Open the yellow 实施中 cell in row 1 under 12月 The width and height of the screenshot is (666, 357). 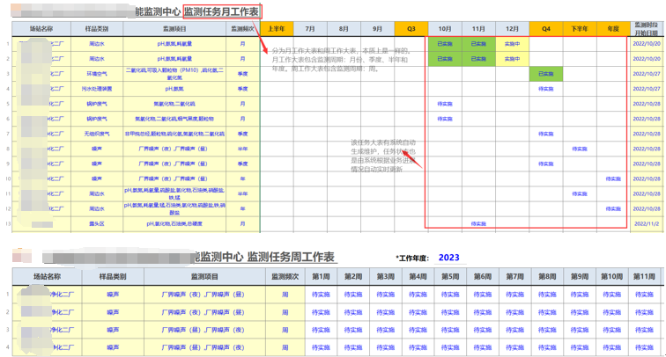[512, 43]
